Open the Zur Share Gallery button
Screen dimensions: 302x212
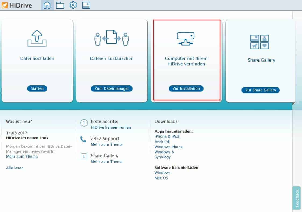click(261, 90)
